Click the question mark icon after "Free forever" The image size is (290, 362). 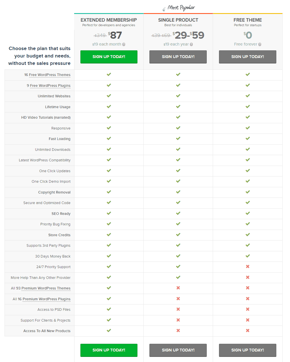[260, 44]
